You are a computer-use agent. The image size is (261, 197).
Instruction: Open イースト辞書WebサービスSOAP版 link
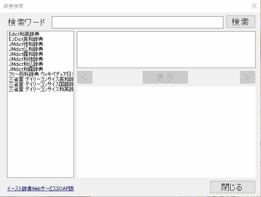pyautogui.click(x=41, y=189)
